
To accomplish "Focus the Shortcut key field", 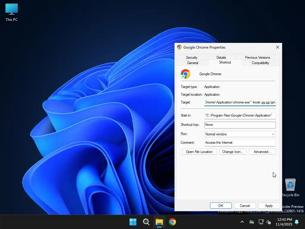I will tap(240, 125).
